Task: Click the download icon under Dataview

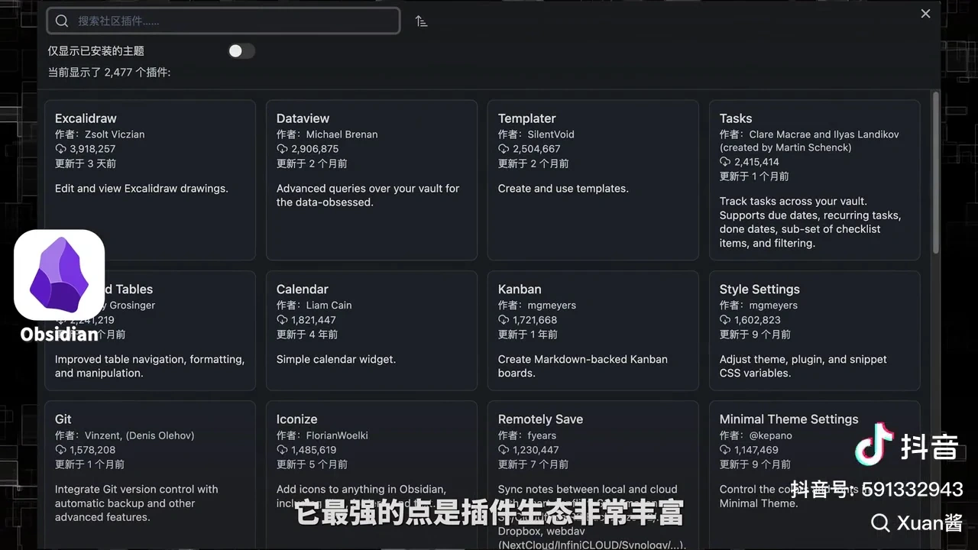Action: [282, 149]
